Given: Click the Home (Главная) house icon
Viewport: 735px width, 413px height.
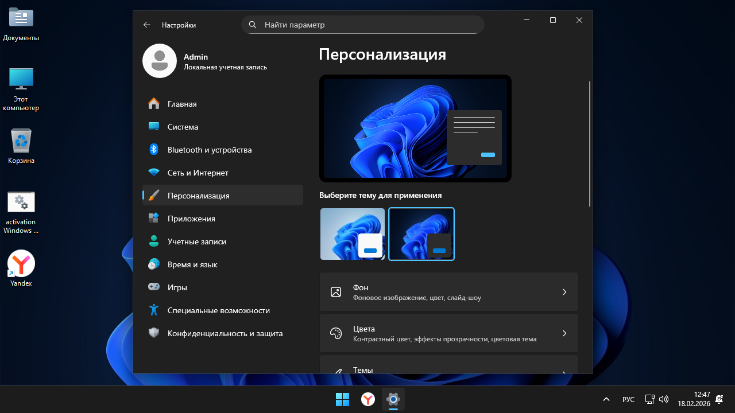Looking at the screenshot, I should [x=153, y=104].
